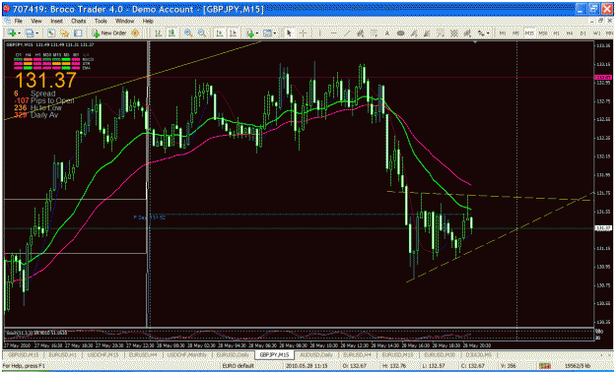Select the Fibonacci retracement tool
Viewport: 616px width, 372px height.
pyautogui.click(x=374, y=33)
